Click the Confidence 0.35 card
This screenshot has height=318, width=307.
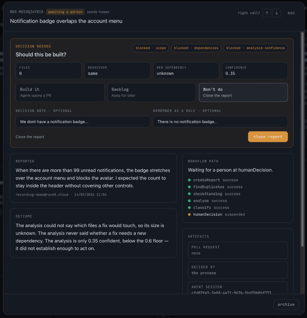click(x=255, y=71)
